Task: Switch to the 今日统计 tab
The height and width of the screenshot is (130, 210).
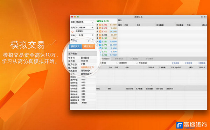Action: (x=149, y=59)
